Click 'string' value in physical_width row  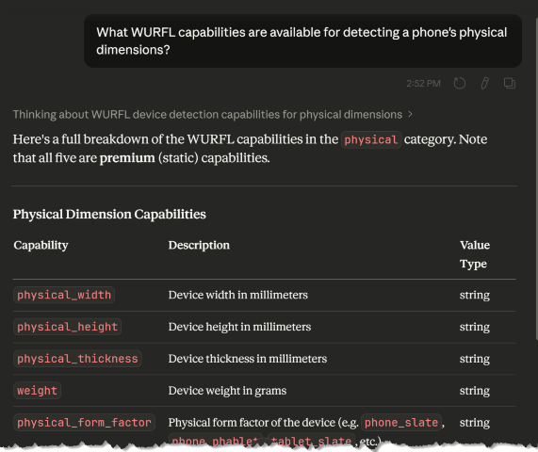475,295
